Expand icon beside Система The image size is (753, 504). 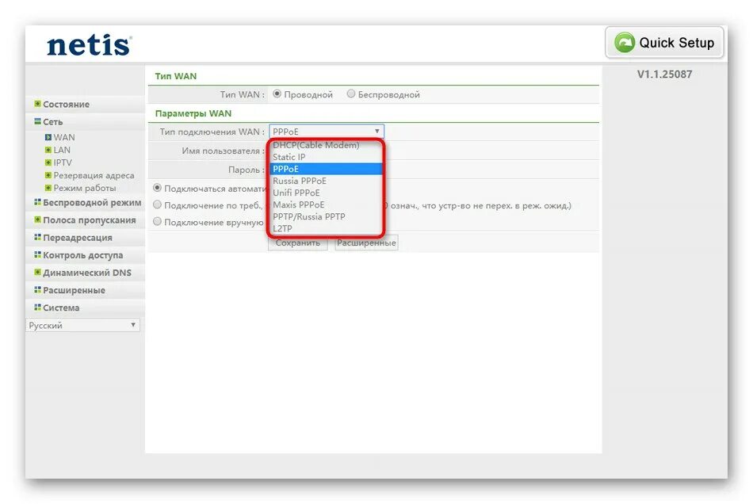coord(37,307)
